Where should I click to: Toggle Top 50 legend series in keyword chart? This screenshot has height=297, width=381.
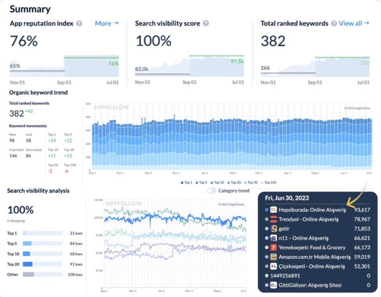coord(251,182)
